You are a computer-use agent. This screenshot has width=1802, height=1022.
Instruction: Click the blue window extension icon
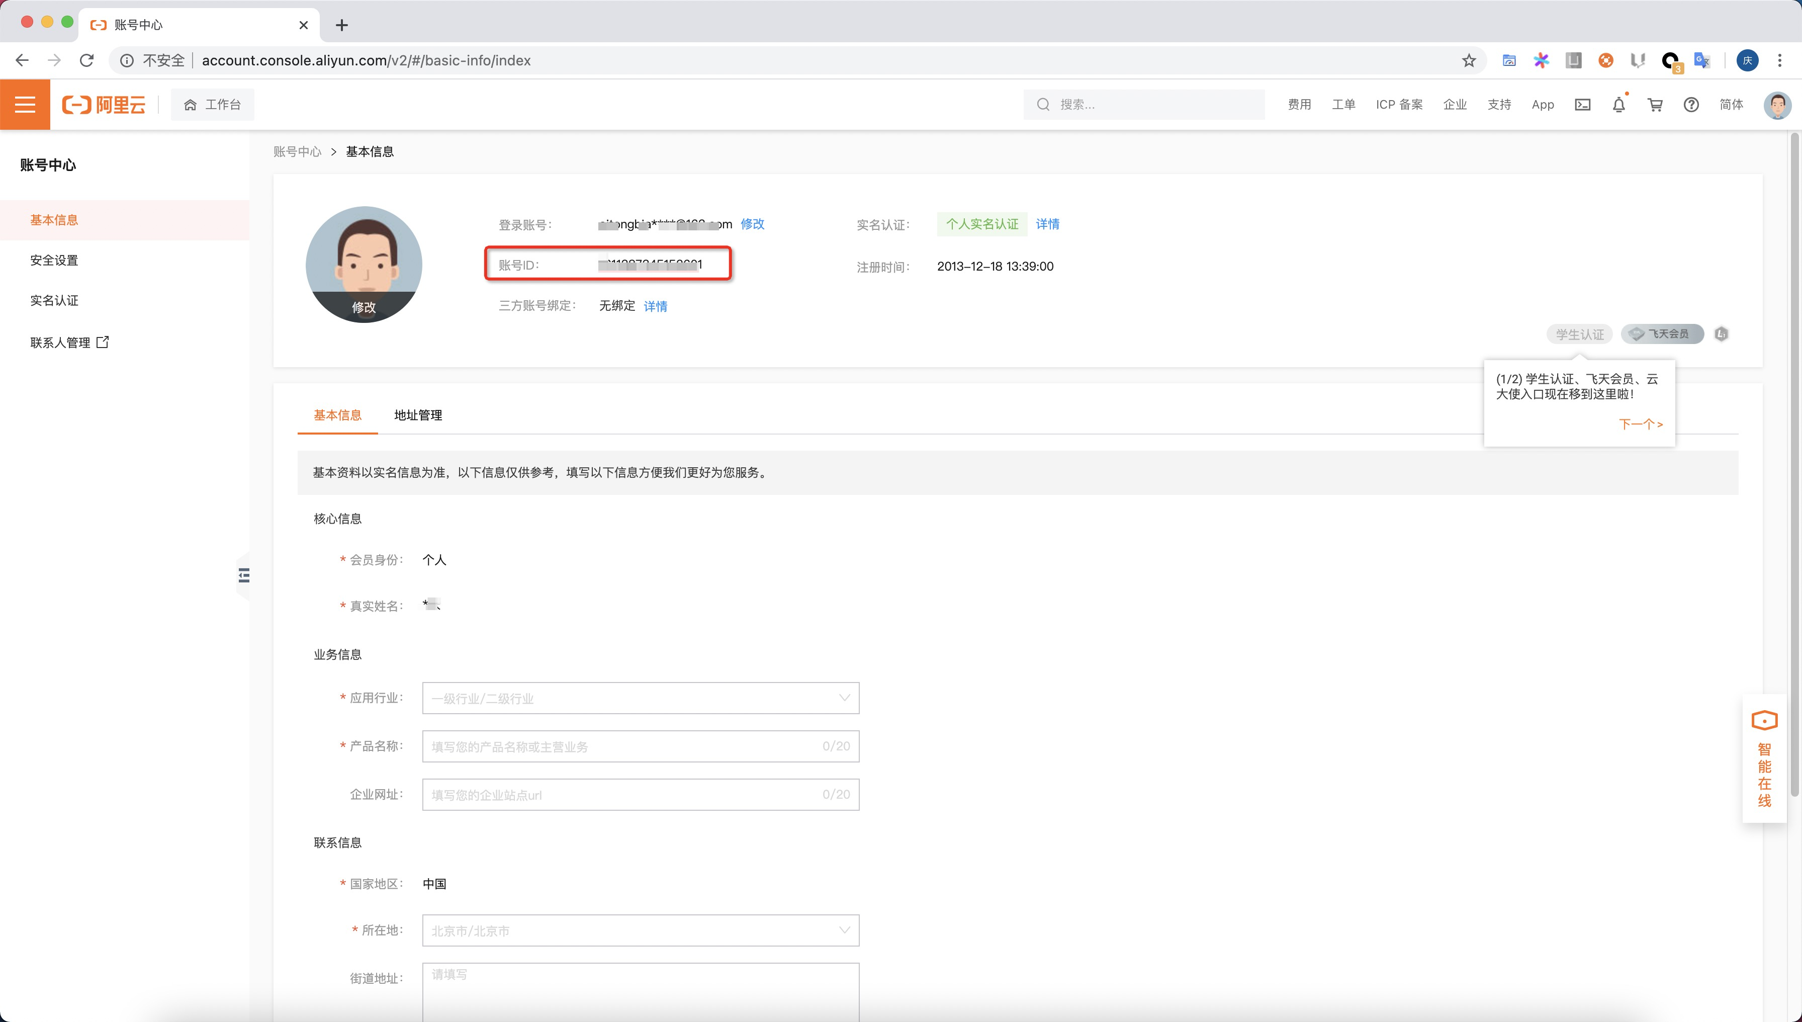coord(1509,60)
